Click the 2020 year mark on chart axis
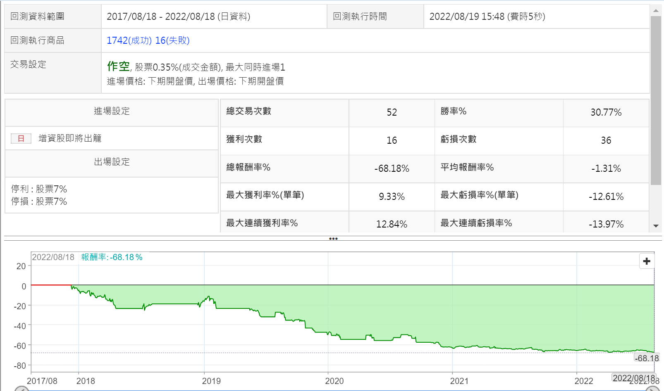The image size is (664, 391). [334, 381]
